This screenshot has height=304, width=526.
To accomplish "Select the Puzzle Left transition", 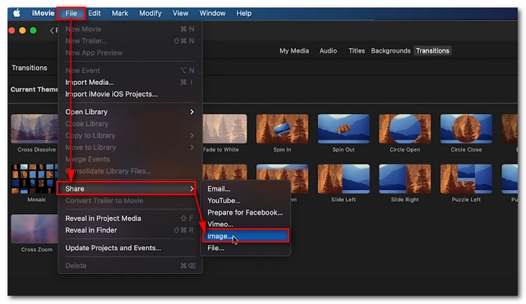I will click(467, 179).
